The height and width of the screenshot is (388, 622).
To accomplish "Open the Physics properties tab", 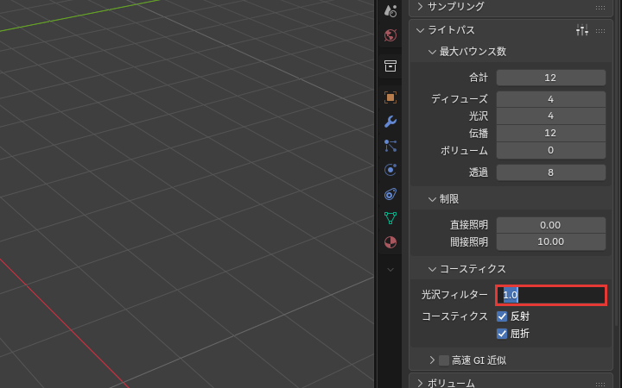I will 390,170.
